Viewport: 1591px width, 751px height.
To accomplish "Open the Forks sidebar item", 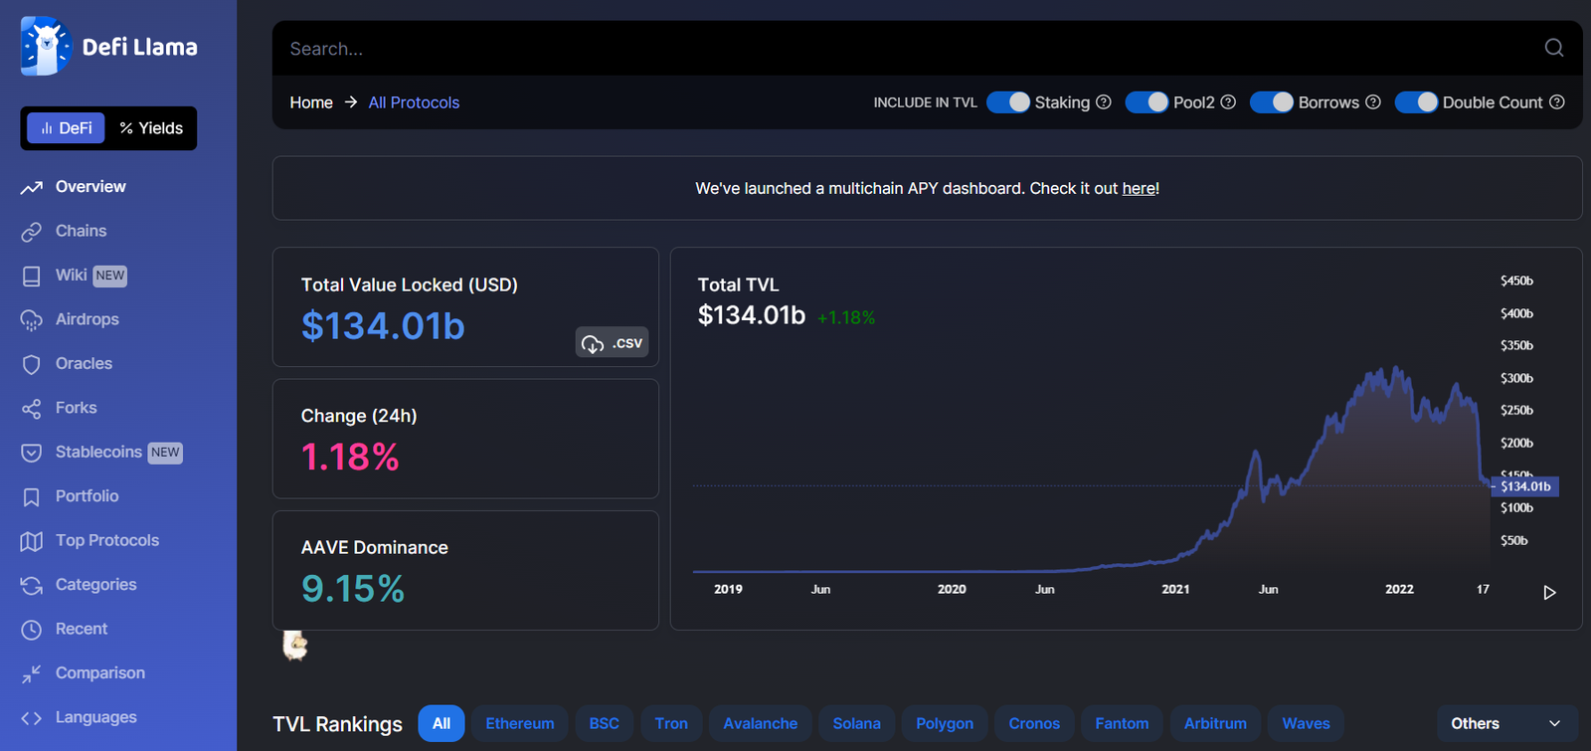I will coord(59,408).
